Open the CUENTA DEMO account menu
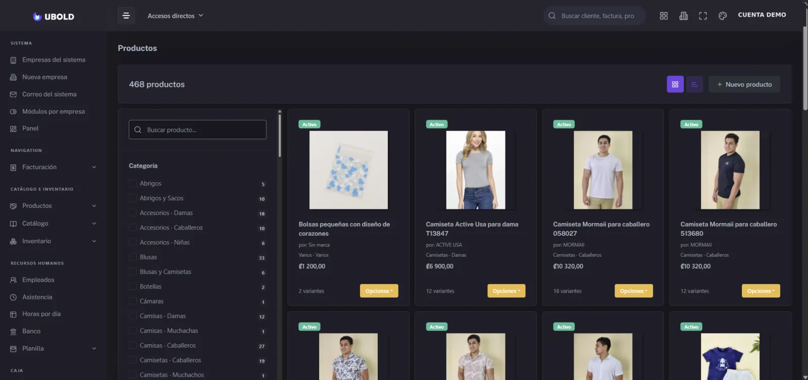 point(762,15)
